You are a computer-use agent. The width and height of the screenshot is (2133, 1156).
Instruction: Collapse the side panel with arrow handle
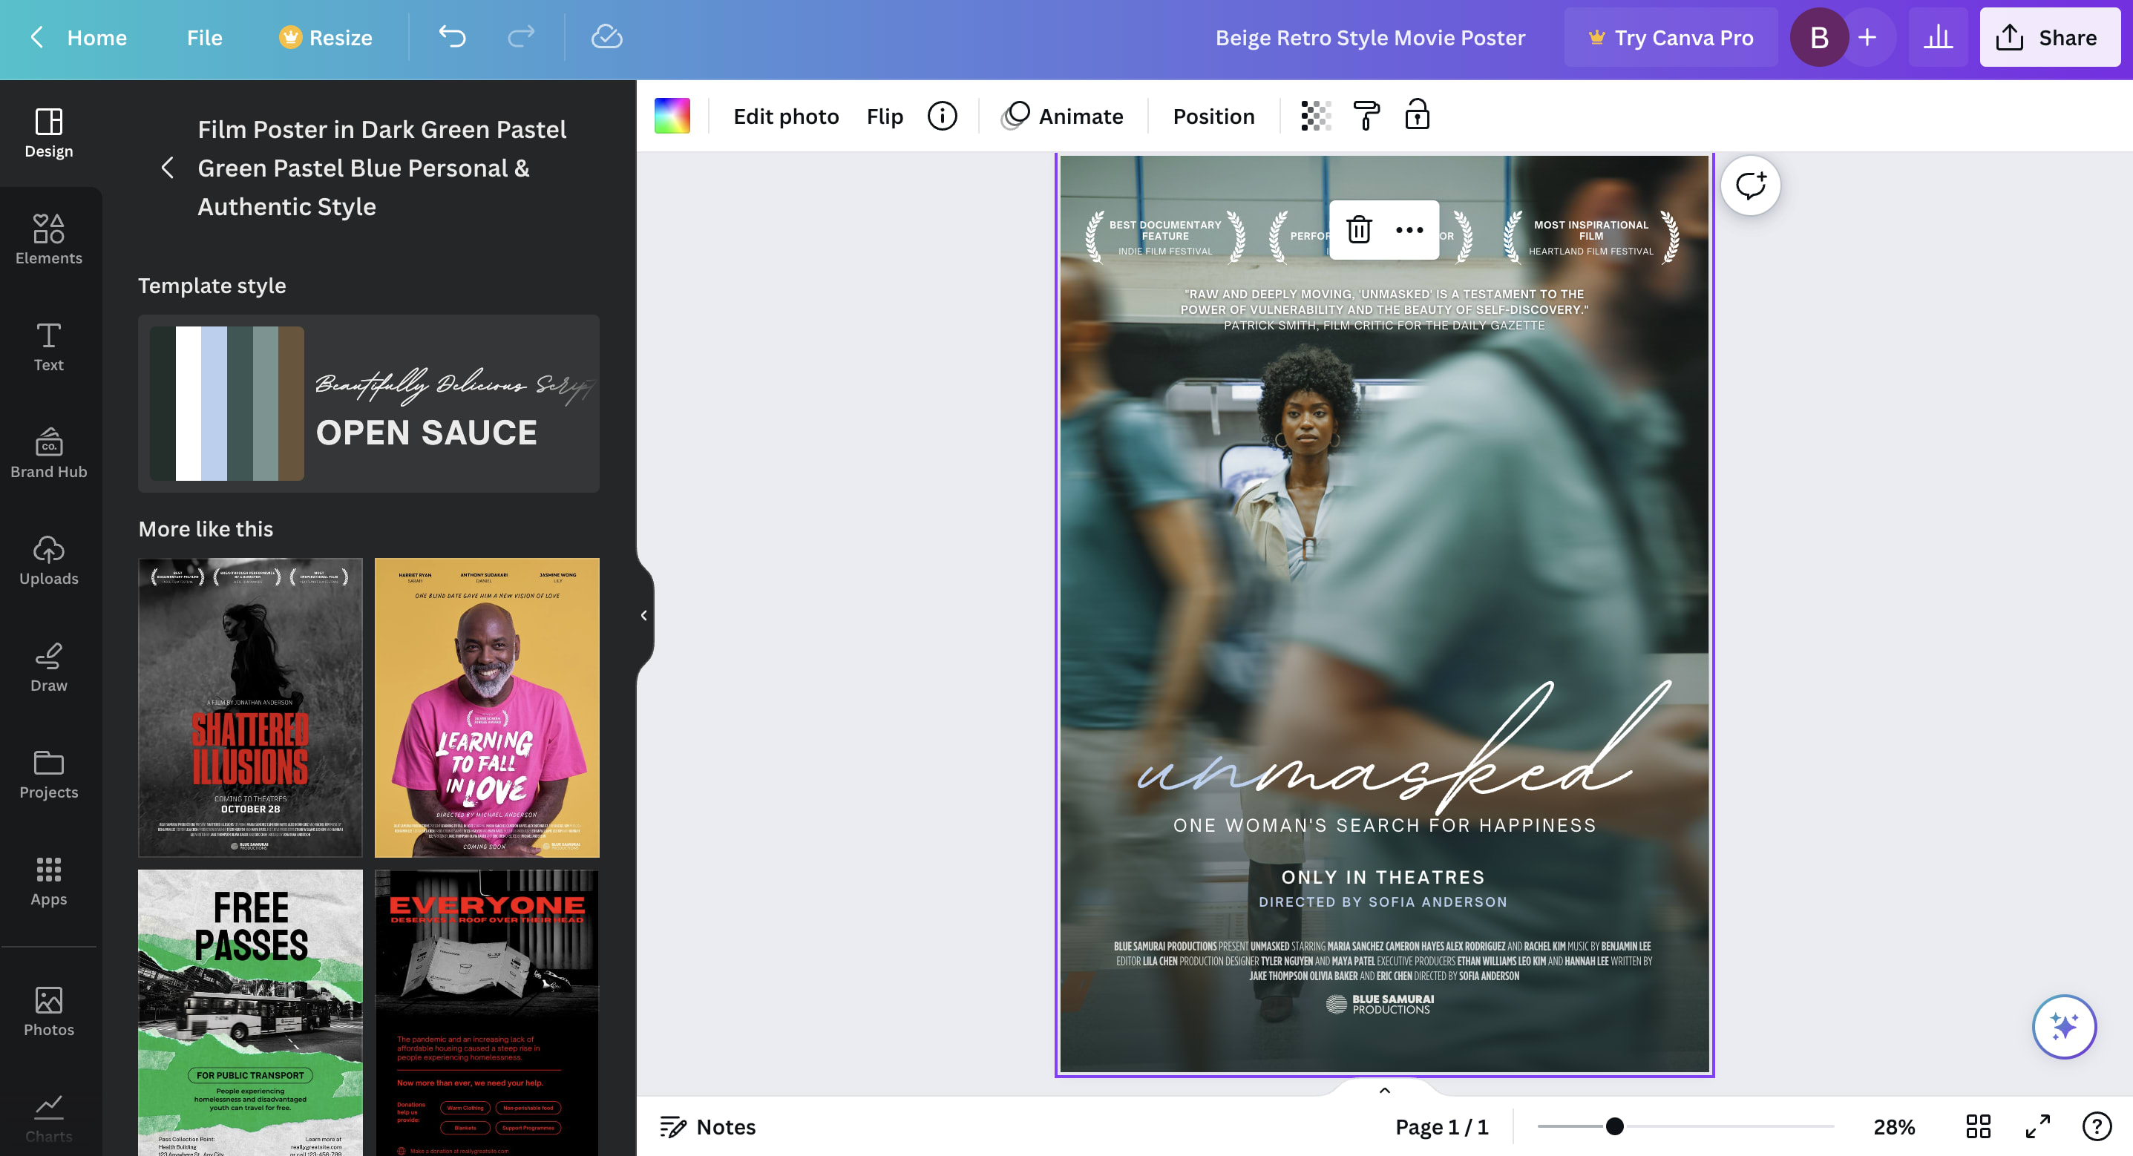pos(644,615)
